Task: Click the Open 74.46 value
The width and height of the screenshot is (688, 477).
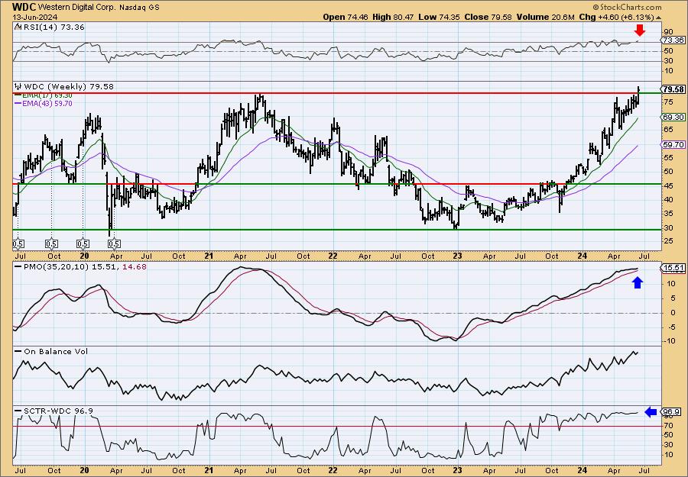Action: [346, 17]
